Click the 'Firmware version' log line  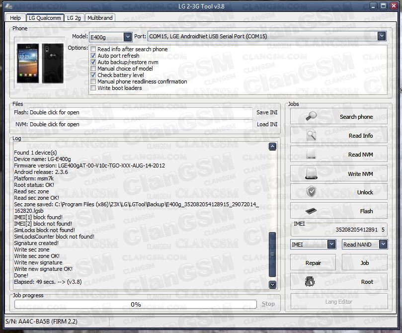tap(89, 166)
